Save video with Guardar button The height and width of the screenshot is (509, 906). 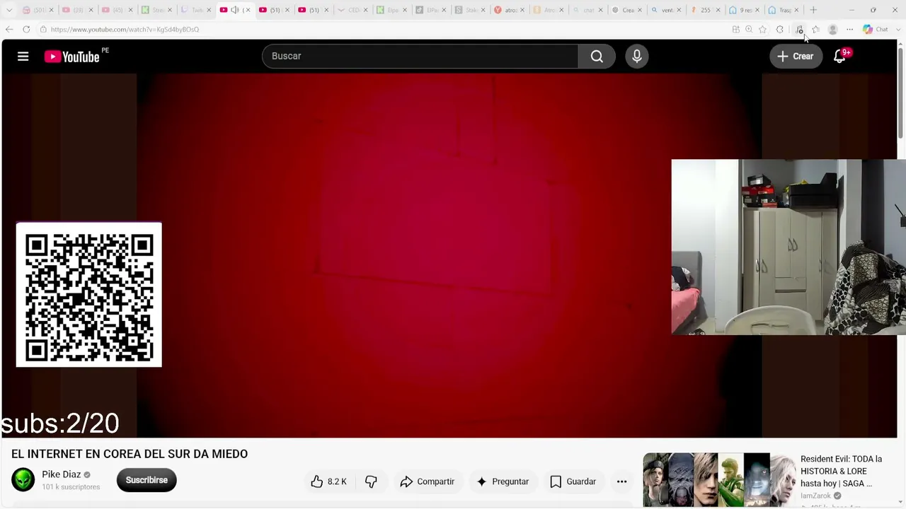[573, 481]
